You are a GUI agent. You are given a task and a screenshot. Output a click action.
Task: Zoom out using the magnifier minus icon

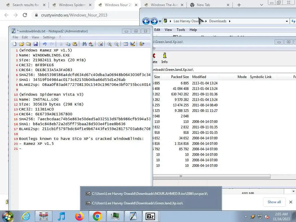click(116, 44)
